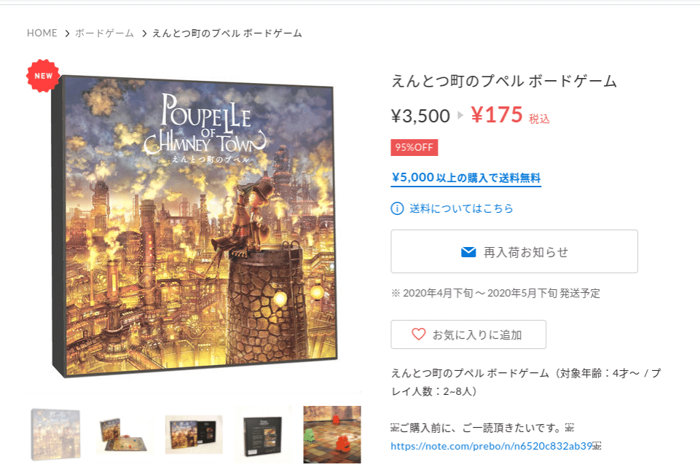The image size is (700, 470).
Task: Go to HOME in the breadcrumb
Action: [42, 33]
